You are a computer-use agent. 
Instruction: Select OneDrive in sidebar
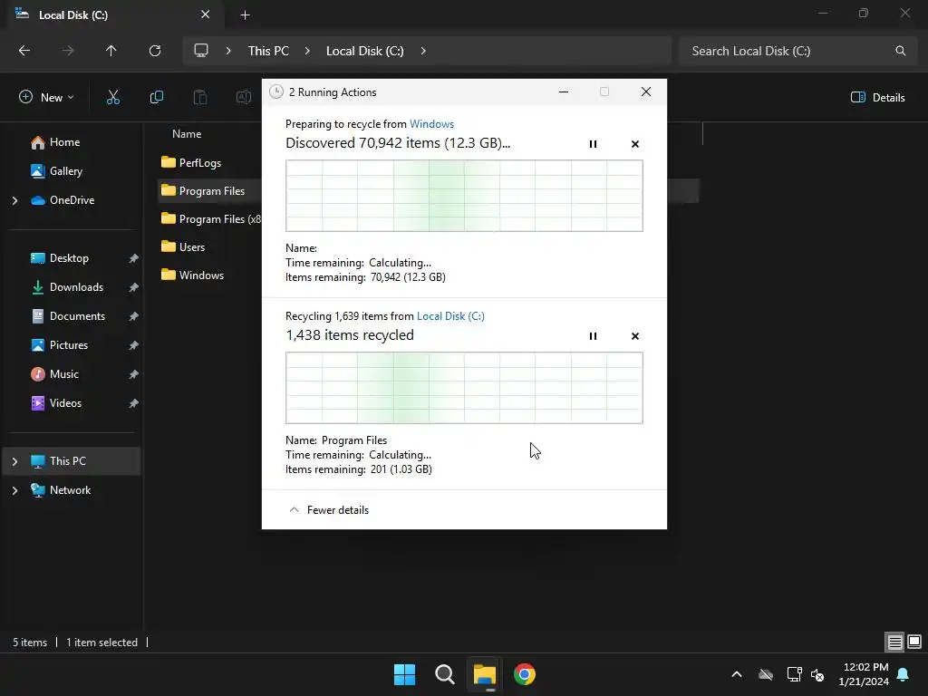pos(63,200)
